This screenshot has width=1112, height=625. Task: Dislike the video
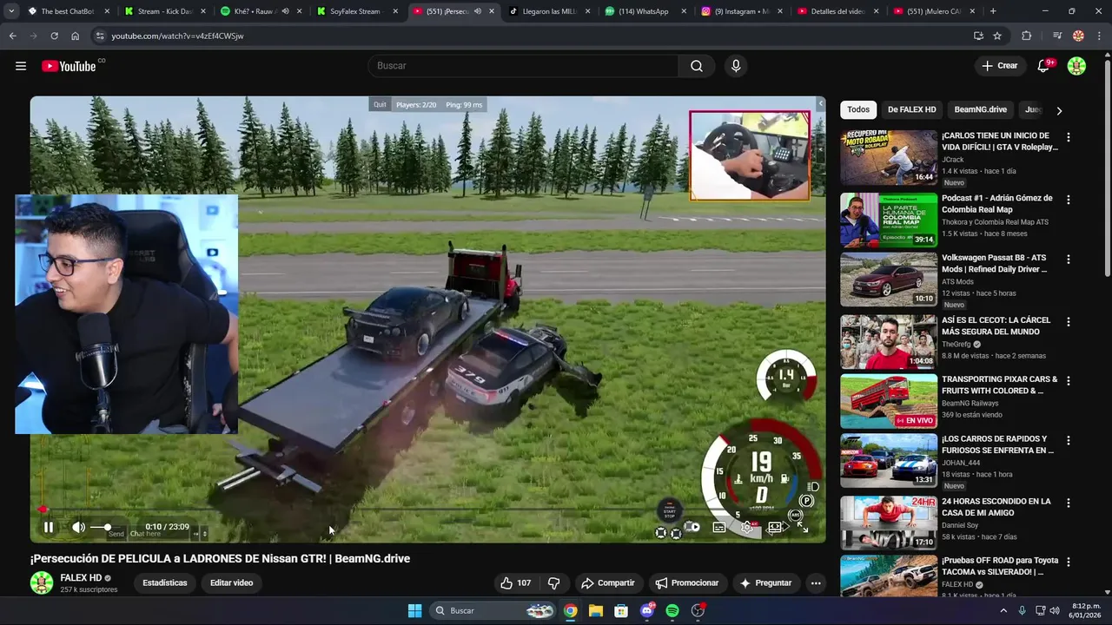click(553, 583)
